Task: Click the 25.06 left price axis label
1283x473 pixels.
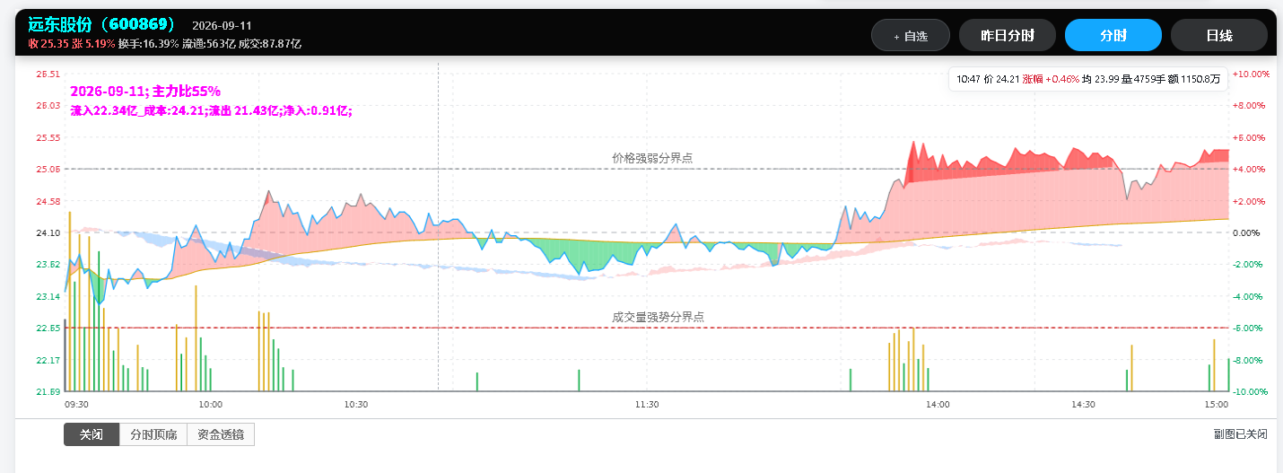Action: pyautogui.click(x=48, y=169)
